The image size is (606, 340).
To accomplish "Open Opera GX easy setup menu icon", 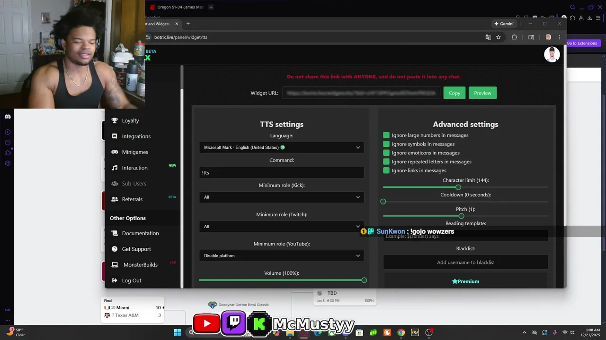I will point(599,18).
